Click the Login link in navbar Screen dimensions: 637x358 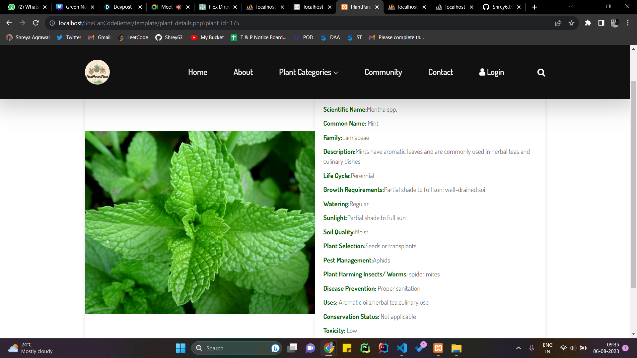pos(491,72)
